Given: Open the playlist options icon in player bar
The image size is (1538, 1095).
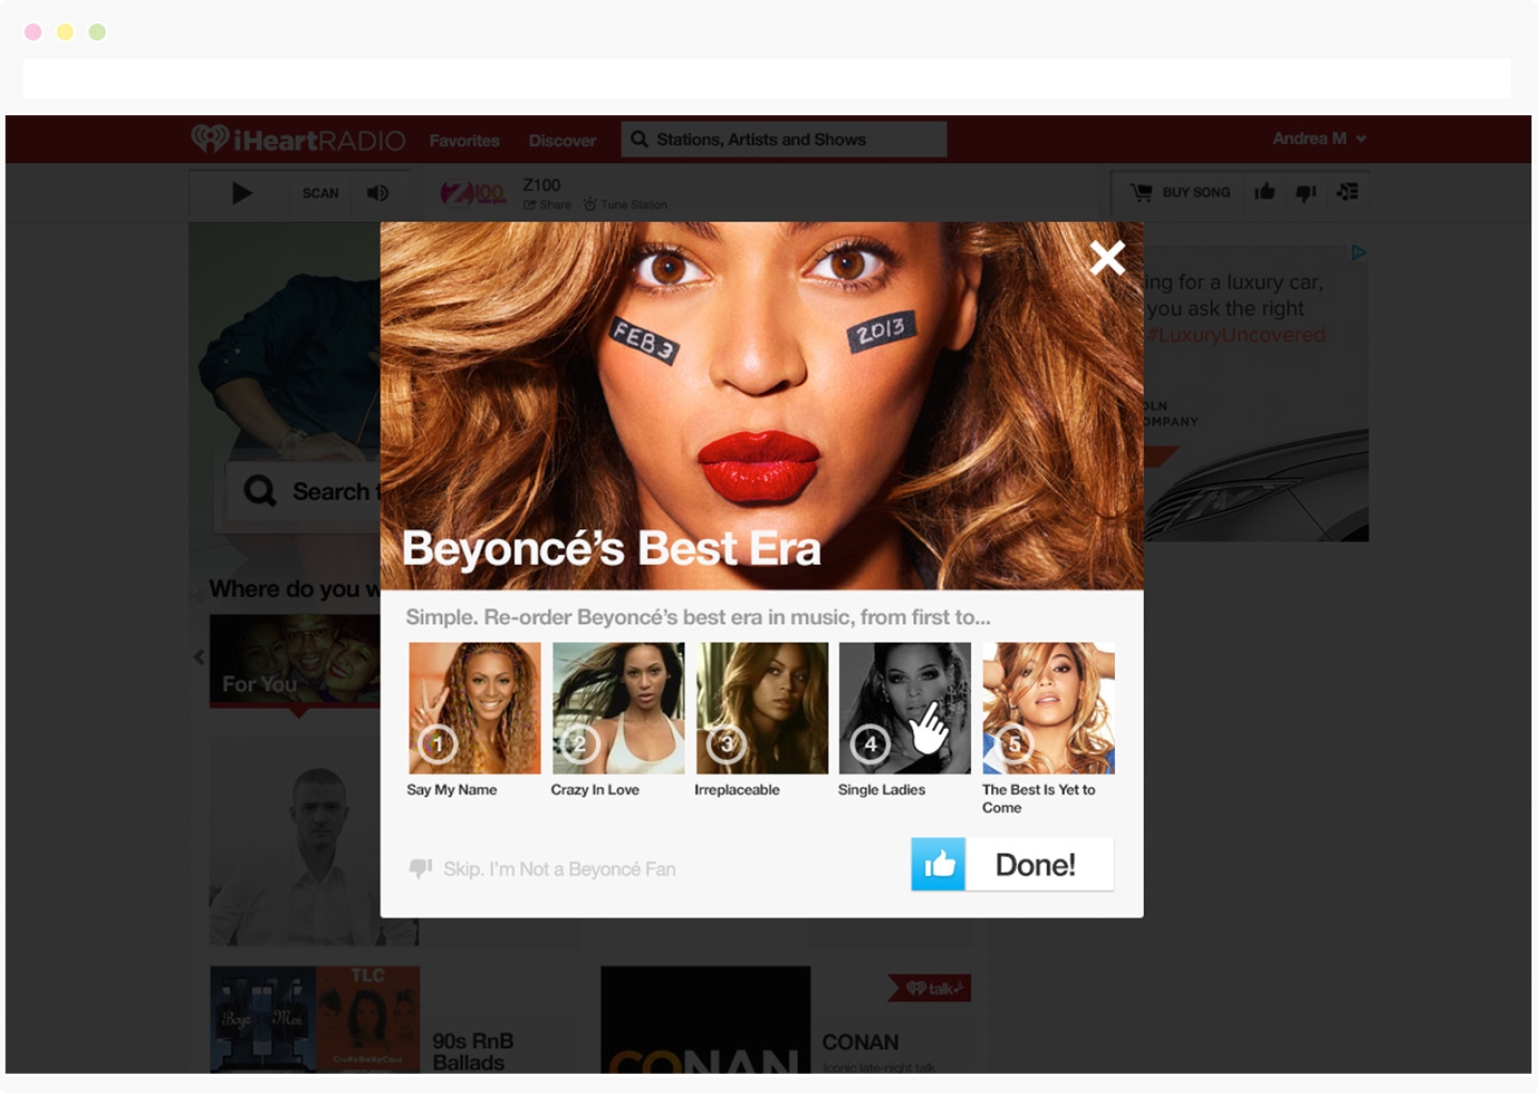Looking at the screenshot, I should click(1348, 192).
